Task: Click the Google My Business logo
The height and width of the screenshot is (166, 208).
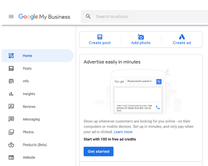Action: click(x=44, y=17)
